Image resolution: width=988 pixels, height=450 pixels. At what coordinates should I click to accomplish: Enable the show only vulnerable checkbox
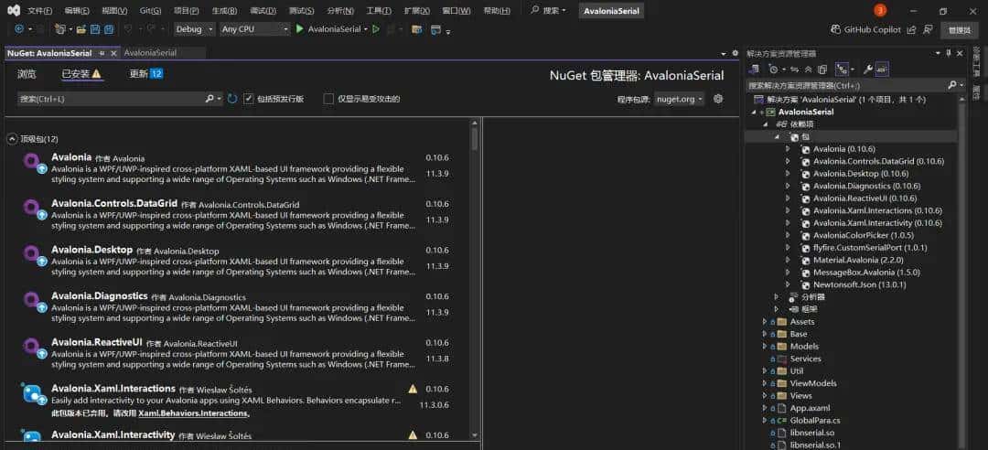tap(328, 99)
